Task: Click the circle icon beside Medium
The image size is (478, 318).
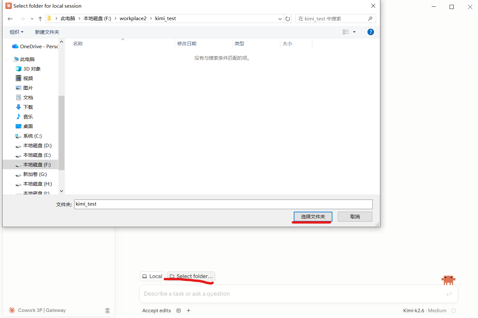Action: coord(453,311)
